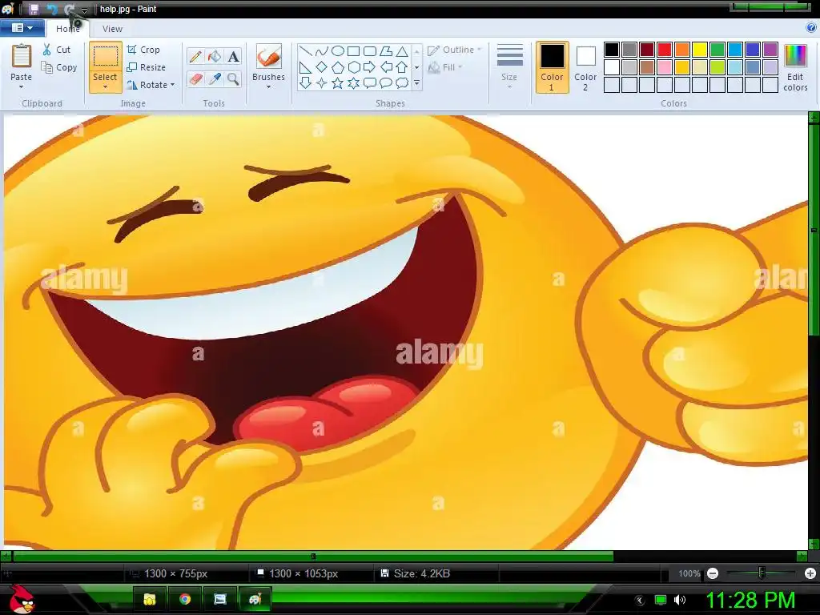Click the Undo arrow in title bar

(x=52, y=9)
